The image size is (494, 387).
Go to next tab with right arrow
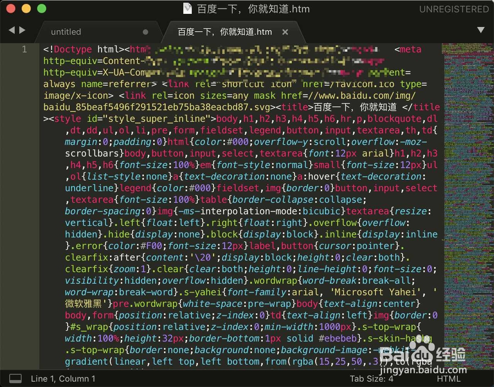22,30
